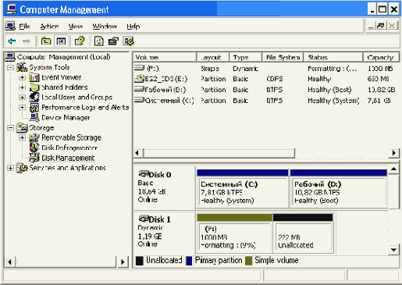The image size is (402, 285).
Task: Click the disk view scroll down arrow
Action: coord(393,250)
